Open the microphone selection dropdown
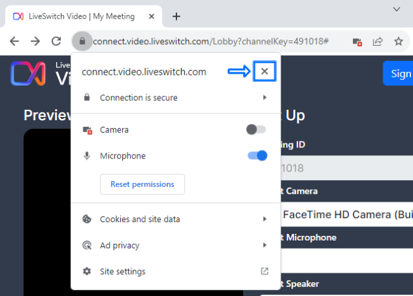413x296 pixels. click(x=347, y=261)
